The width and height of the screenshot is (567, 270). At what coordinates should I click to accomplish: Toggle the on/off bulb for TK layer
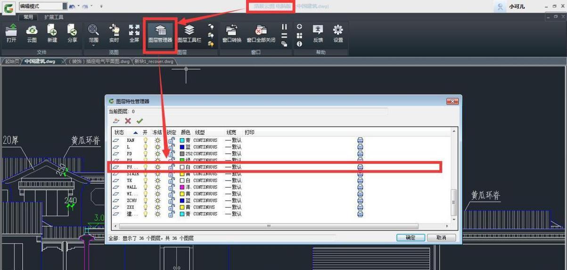(x=146, y=180)
